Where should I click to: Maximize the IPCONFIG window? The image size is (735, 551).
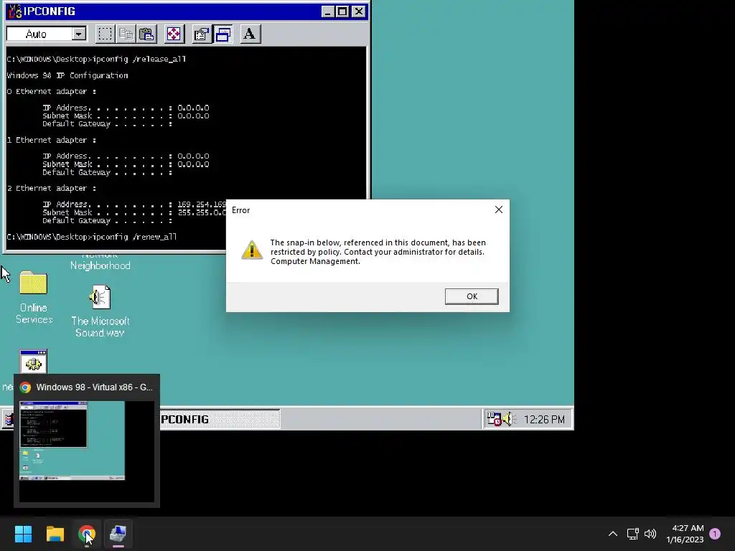coord(342,11)
